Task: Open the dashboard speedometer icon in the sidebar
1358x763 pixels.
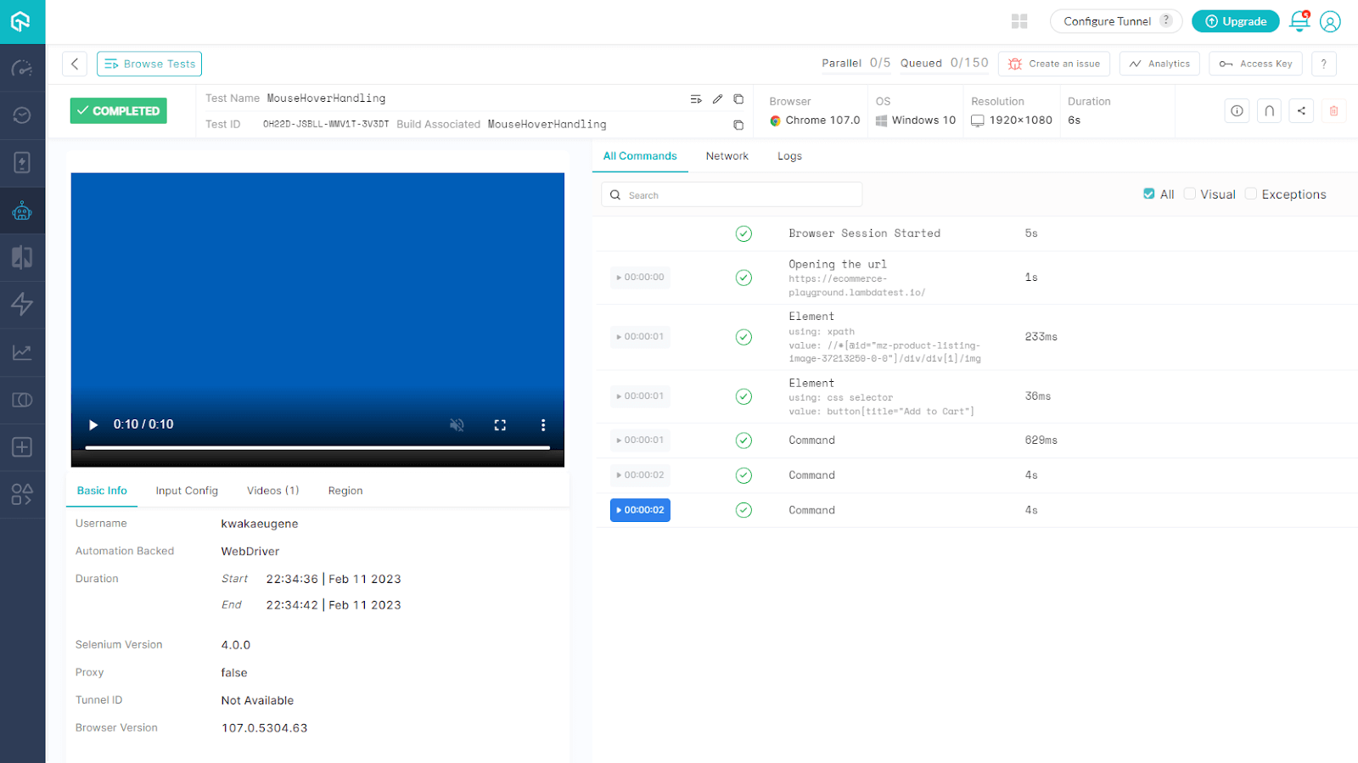Action: (x=22, y=69)
